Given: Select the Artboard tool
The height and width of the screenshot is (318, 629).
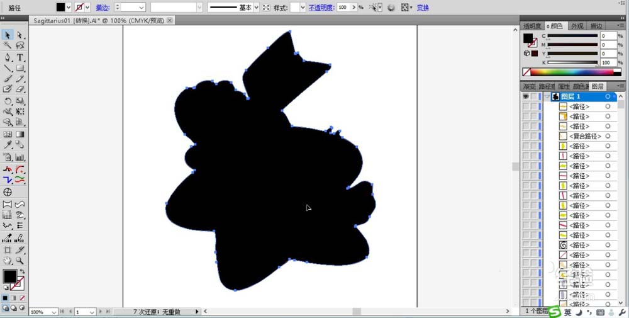Looking at the screenshot, I should [x=8, y=250].
